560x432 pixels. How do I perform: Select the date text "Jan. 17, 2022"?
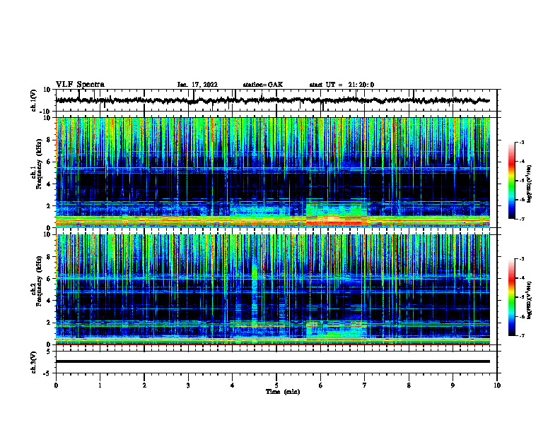(197, 85)
